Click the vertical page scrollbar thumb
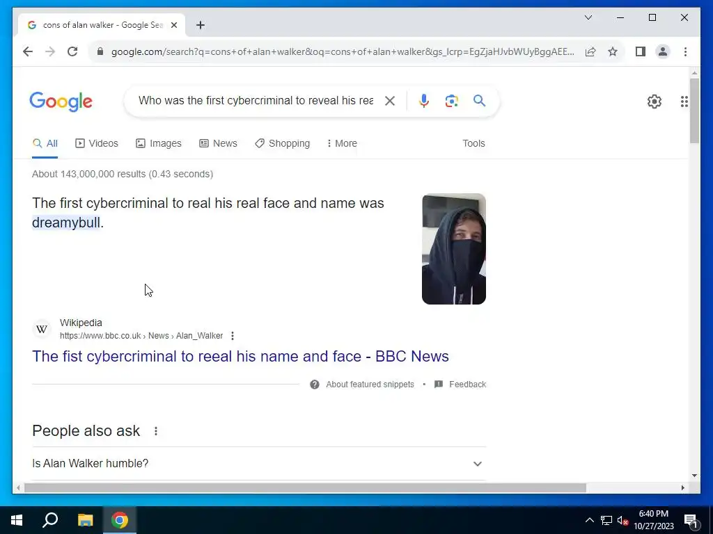Viewport: 713px width, 534px height. tap(694, 111)
